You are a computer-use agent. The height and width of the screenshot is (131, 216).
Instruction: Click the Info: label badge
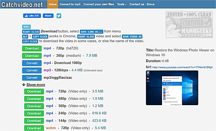[x=26, y=27]
